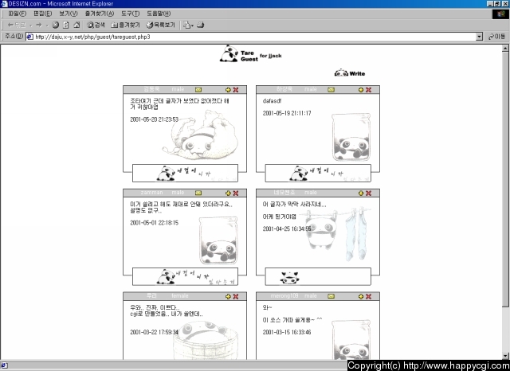
Task: Click the Write panda link
Action: [x=350, y=72]
